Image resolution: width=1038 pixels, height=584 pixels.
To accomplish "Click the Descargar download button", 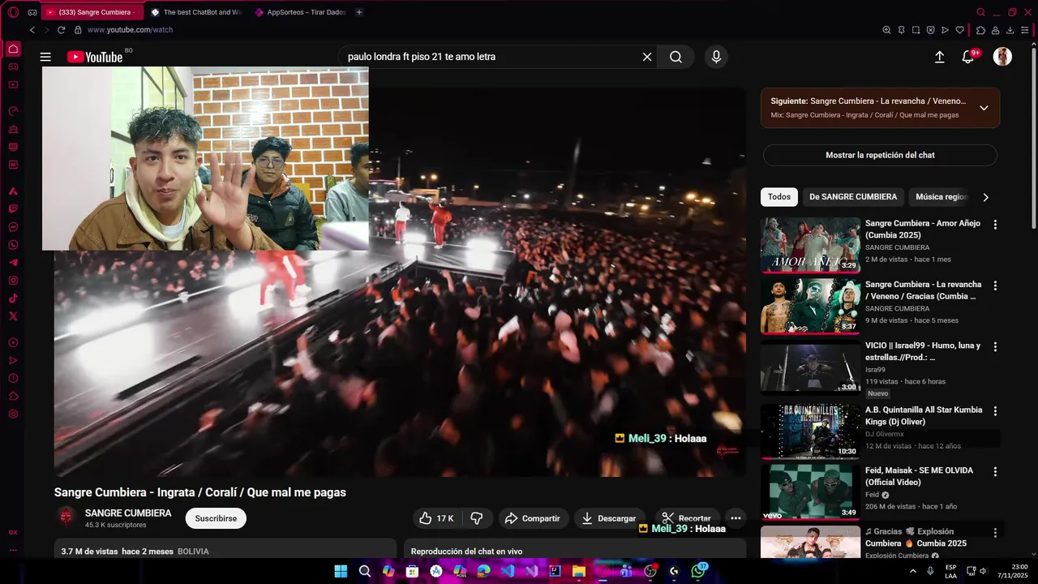I will tap(608, 518).
